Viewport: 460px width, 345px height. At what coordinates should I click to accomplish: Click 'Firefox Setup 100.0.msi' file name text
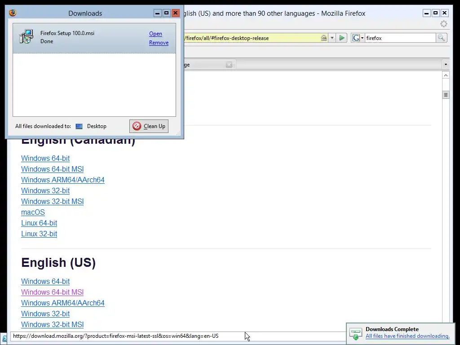(67, 33)
